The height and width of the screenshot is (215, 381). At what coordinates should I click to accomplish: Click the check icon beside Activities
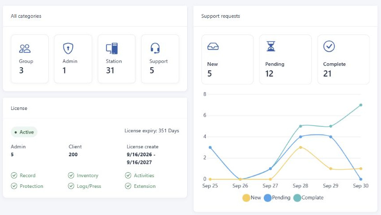[128, 175]
